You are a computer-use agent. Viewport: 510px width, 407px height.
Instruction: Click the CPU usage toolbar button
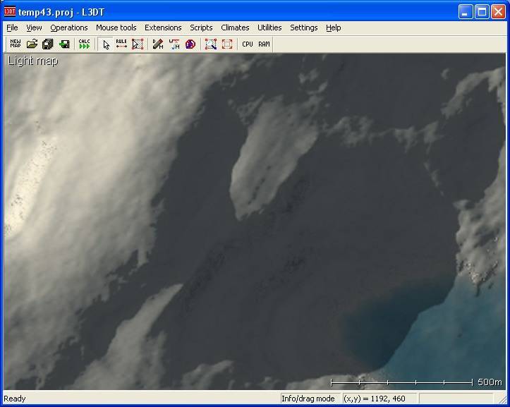[x=247, y=44]
